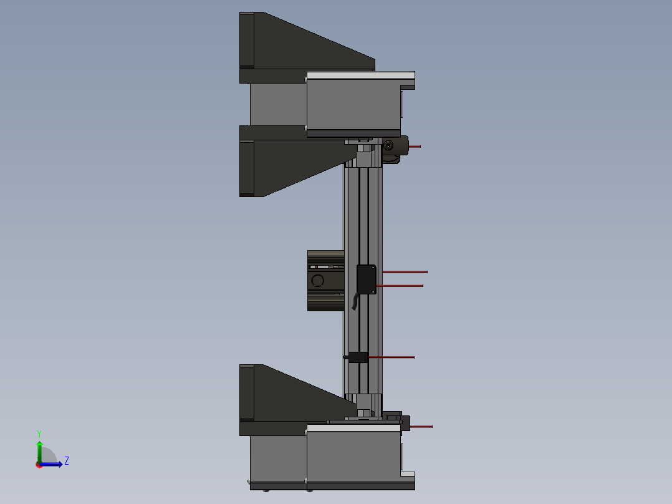Select the small black sensor low on column
Screen dimensions: 672x504
(357, 357)
